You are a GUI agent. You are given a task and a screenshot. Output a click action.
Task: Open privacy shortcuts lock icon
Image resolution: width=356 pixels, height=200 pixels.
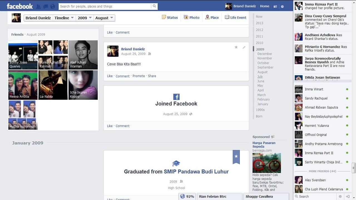(x=275, y=6)
